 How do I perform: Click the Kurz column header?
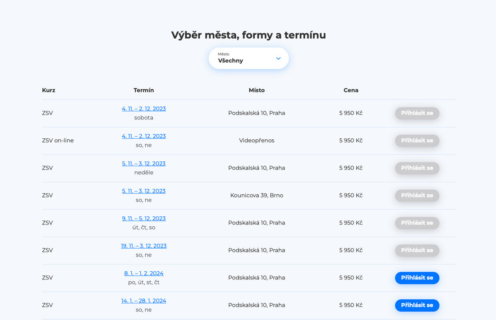point(49,90)
